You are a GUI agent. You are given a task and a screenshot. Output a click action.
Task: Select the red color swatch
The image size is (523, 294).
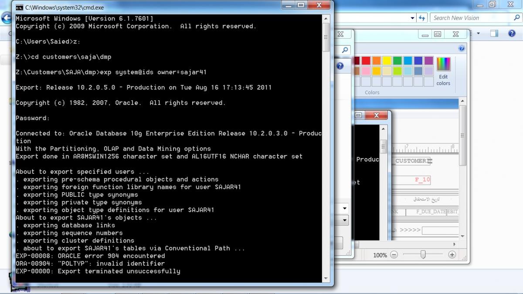[x=366, y=61]
